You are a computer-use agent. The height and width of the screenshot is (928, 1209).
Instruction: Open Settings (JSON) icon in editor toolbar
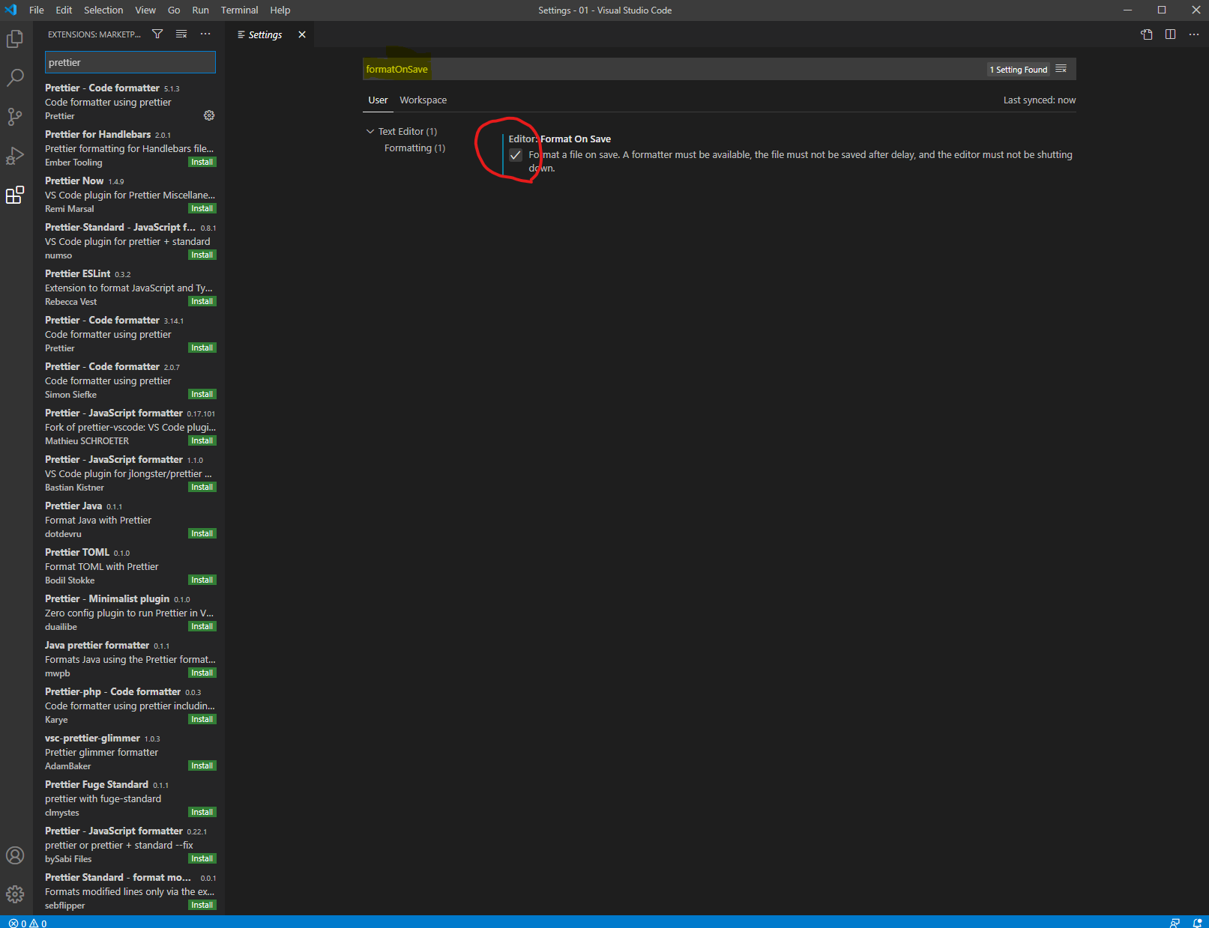click(x=1147, y=34)
